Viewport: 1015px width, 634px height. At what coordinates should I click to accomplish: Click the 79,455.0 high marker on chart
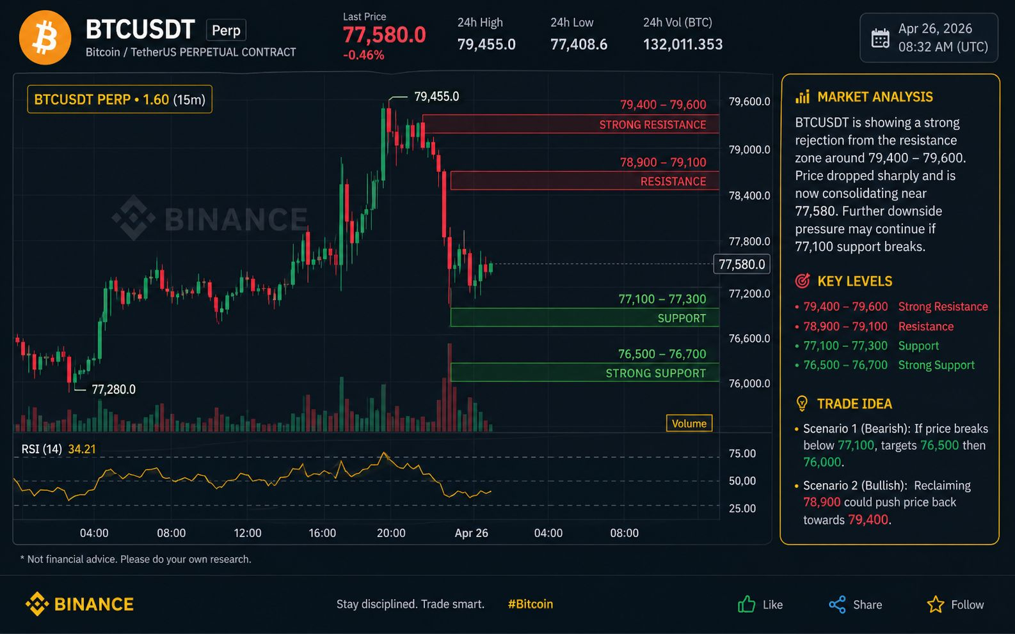pos(436,97)
